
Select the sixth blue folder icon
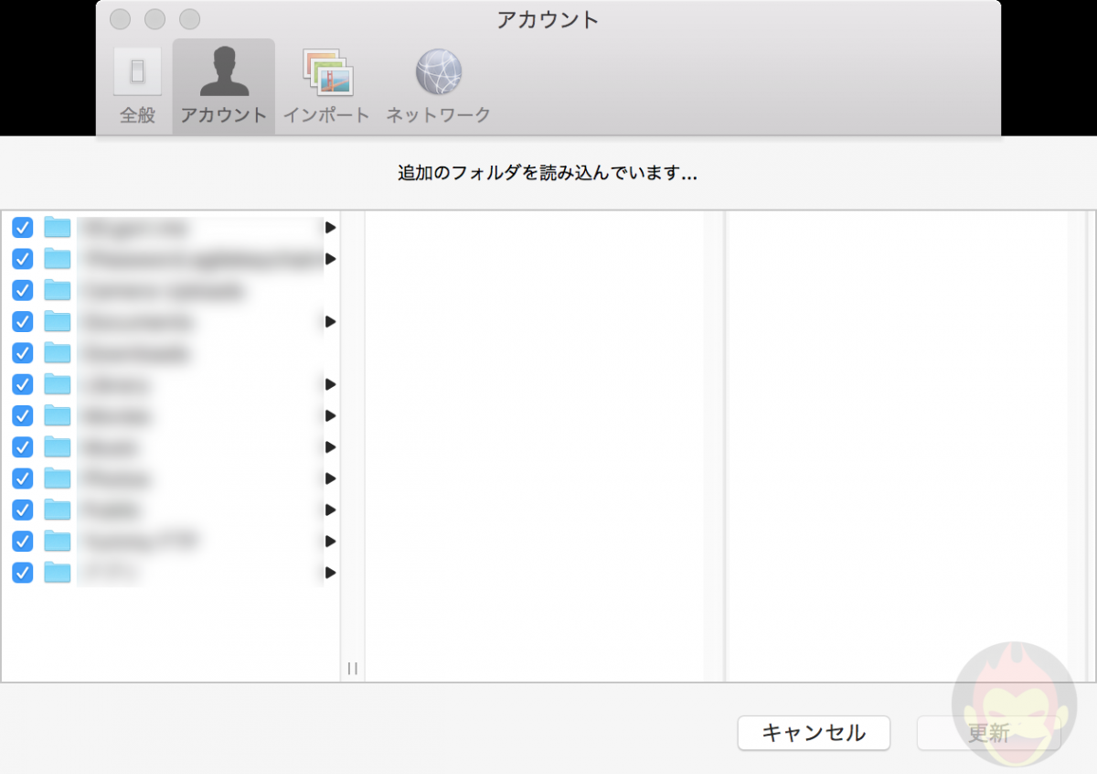(57, 384)
